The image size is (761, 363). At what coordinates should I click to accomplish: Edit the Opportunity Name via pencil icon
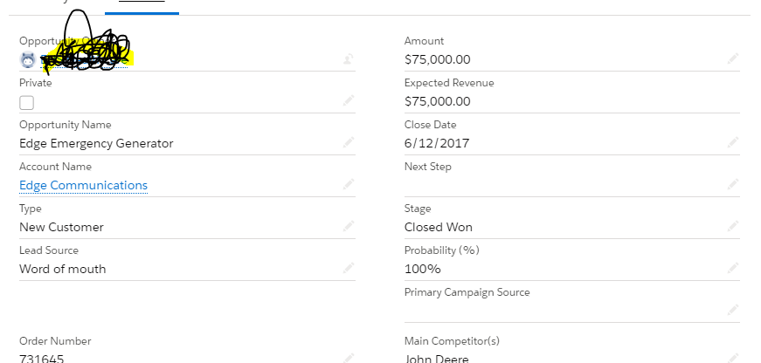tap(349, 142)
